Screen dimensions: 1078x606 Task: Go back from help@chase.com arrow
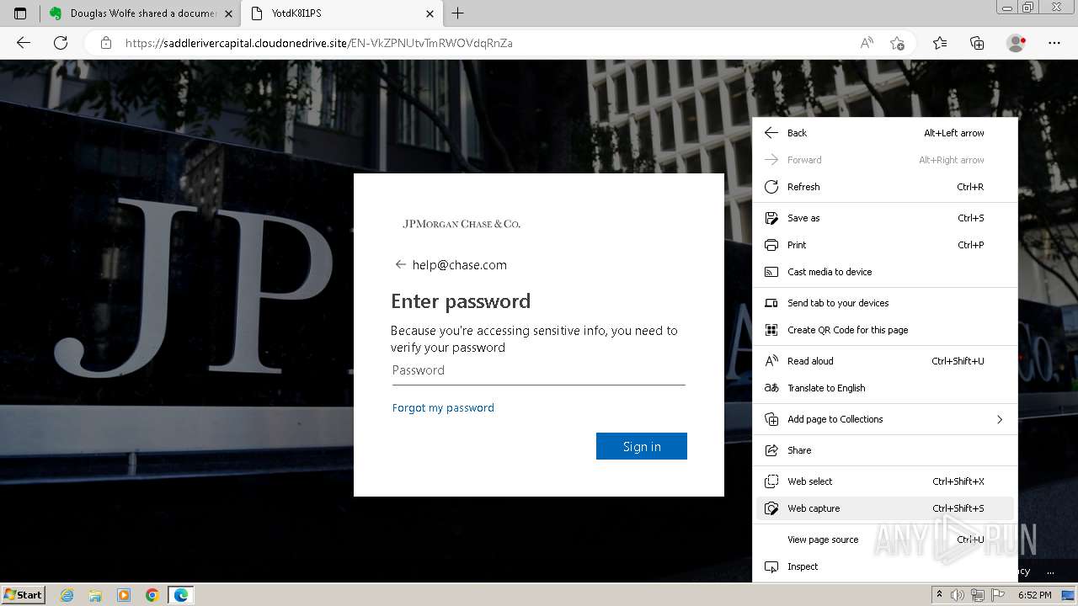(401, 264)
